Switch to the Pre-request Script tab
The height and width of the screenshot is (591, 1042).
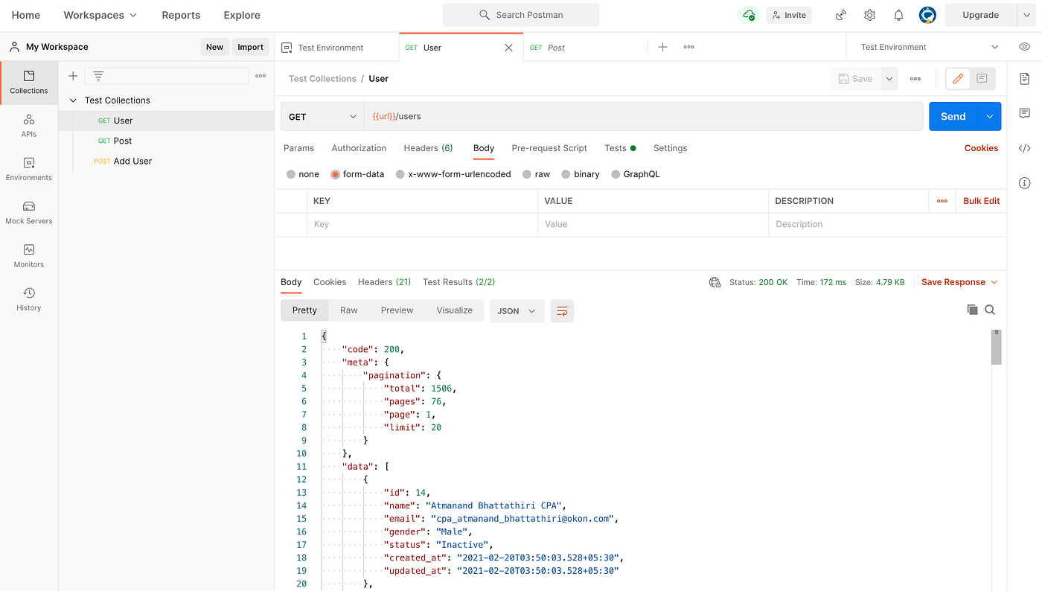coord(549,148)
